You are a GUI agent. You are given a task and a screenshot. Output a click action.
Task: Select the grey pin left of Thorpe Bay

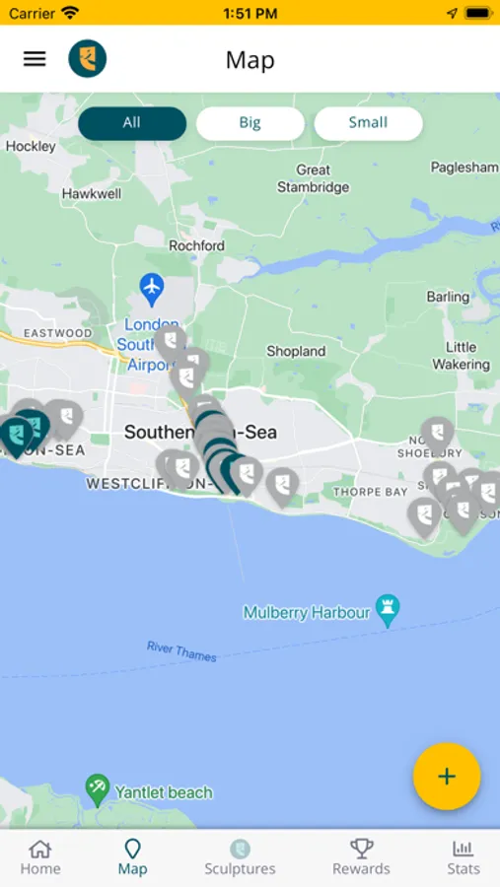click(282, 487)
